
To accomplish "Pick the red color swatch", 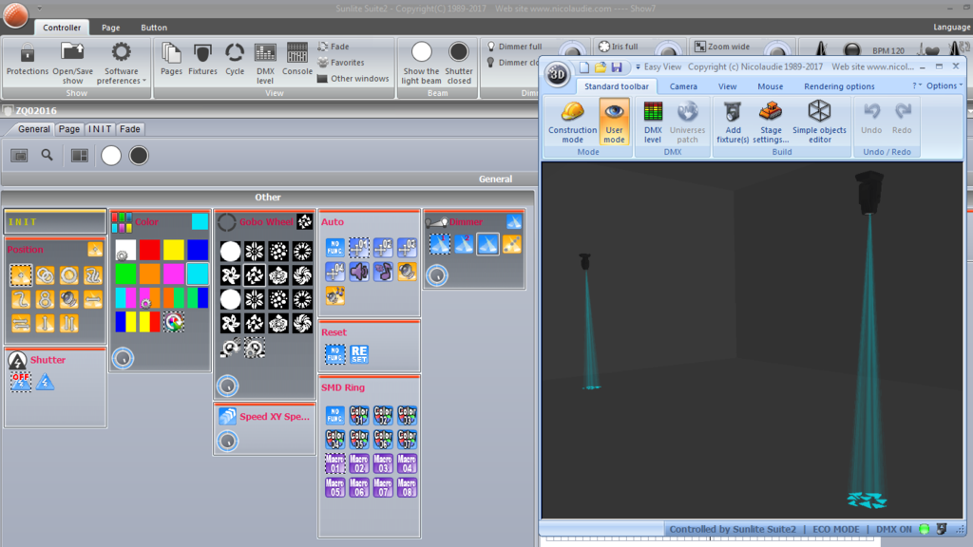I will [149, 250].
